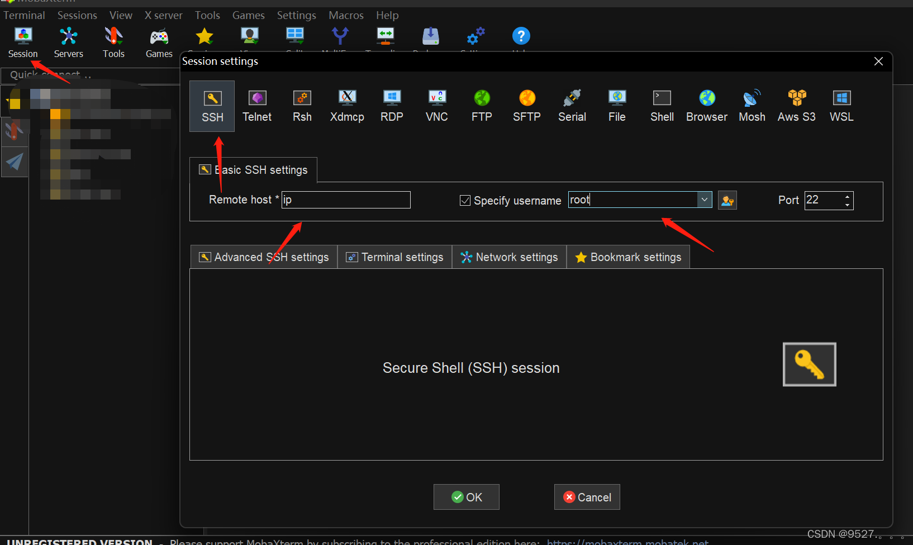
Task: Switch to Basic SSH settings tab
Action: click(253, 170)
